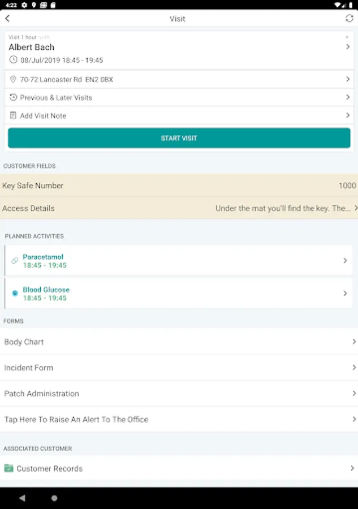The image size is (358, 509).
Task: Refresh the Visit screen
Action: tap(350, 19)
